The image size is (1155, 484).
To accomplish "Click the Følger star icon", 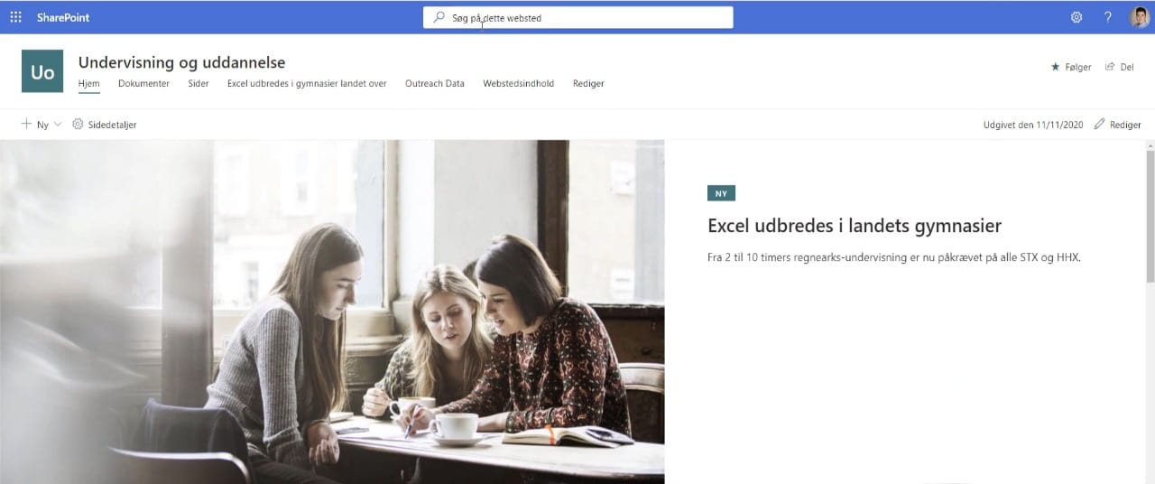I will pos(1055,67).
